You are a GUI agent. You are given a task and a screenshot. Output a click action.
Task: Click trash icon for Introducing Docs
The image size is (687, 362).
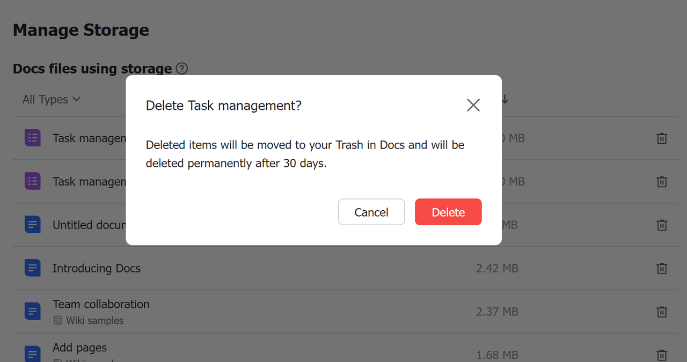[x=662, y=268]
